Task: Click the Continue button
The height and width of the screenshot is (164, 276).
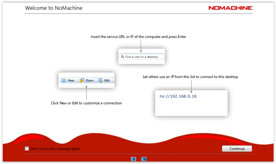Action: 237,148
